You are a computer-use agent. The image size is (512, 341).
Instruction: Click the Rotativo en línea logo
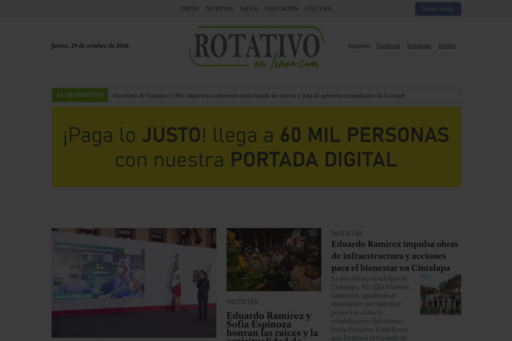click(256, 48)
